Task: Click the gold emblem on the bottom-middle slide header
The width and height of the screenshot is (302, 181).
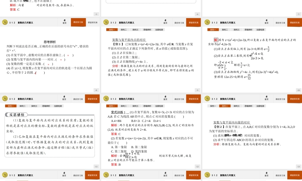Action: click(106, 175)
